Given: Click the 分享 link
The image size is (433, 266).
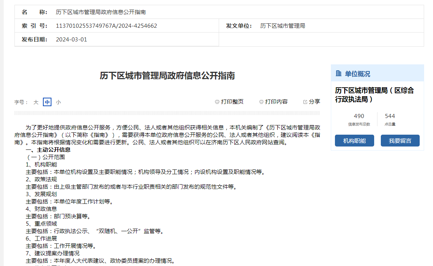Looking at the screenshot, I should tap(315, 102).
